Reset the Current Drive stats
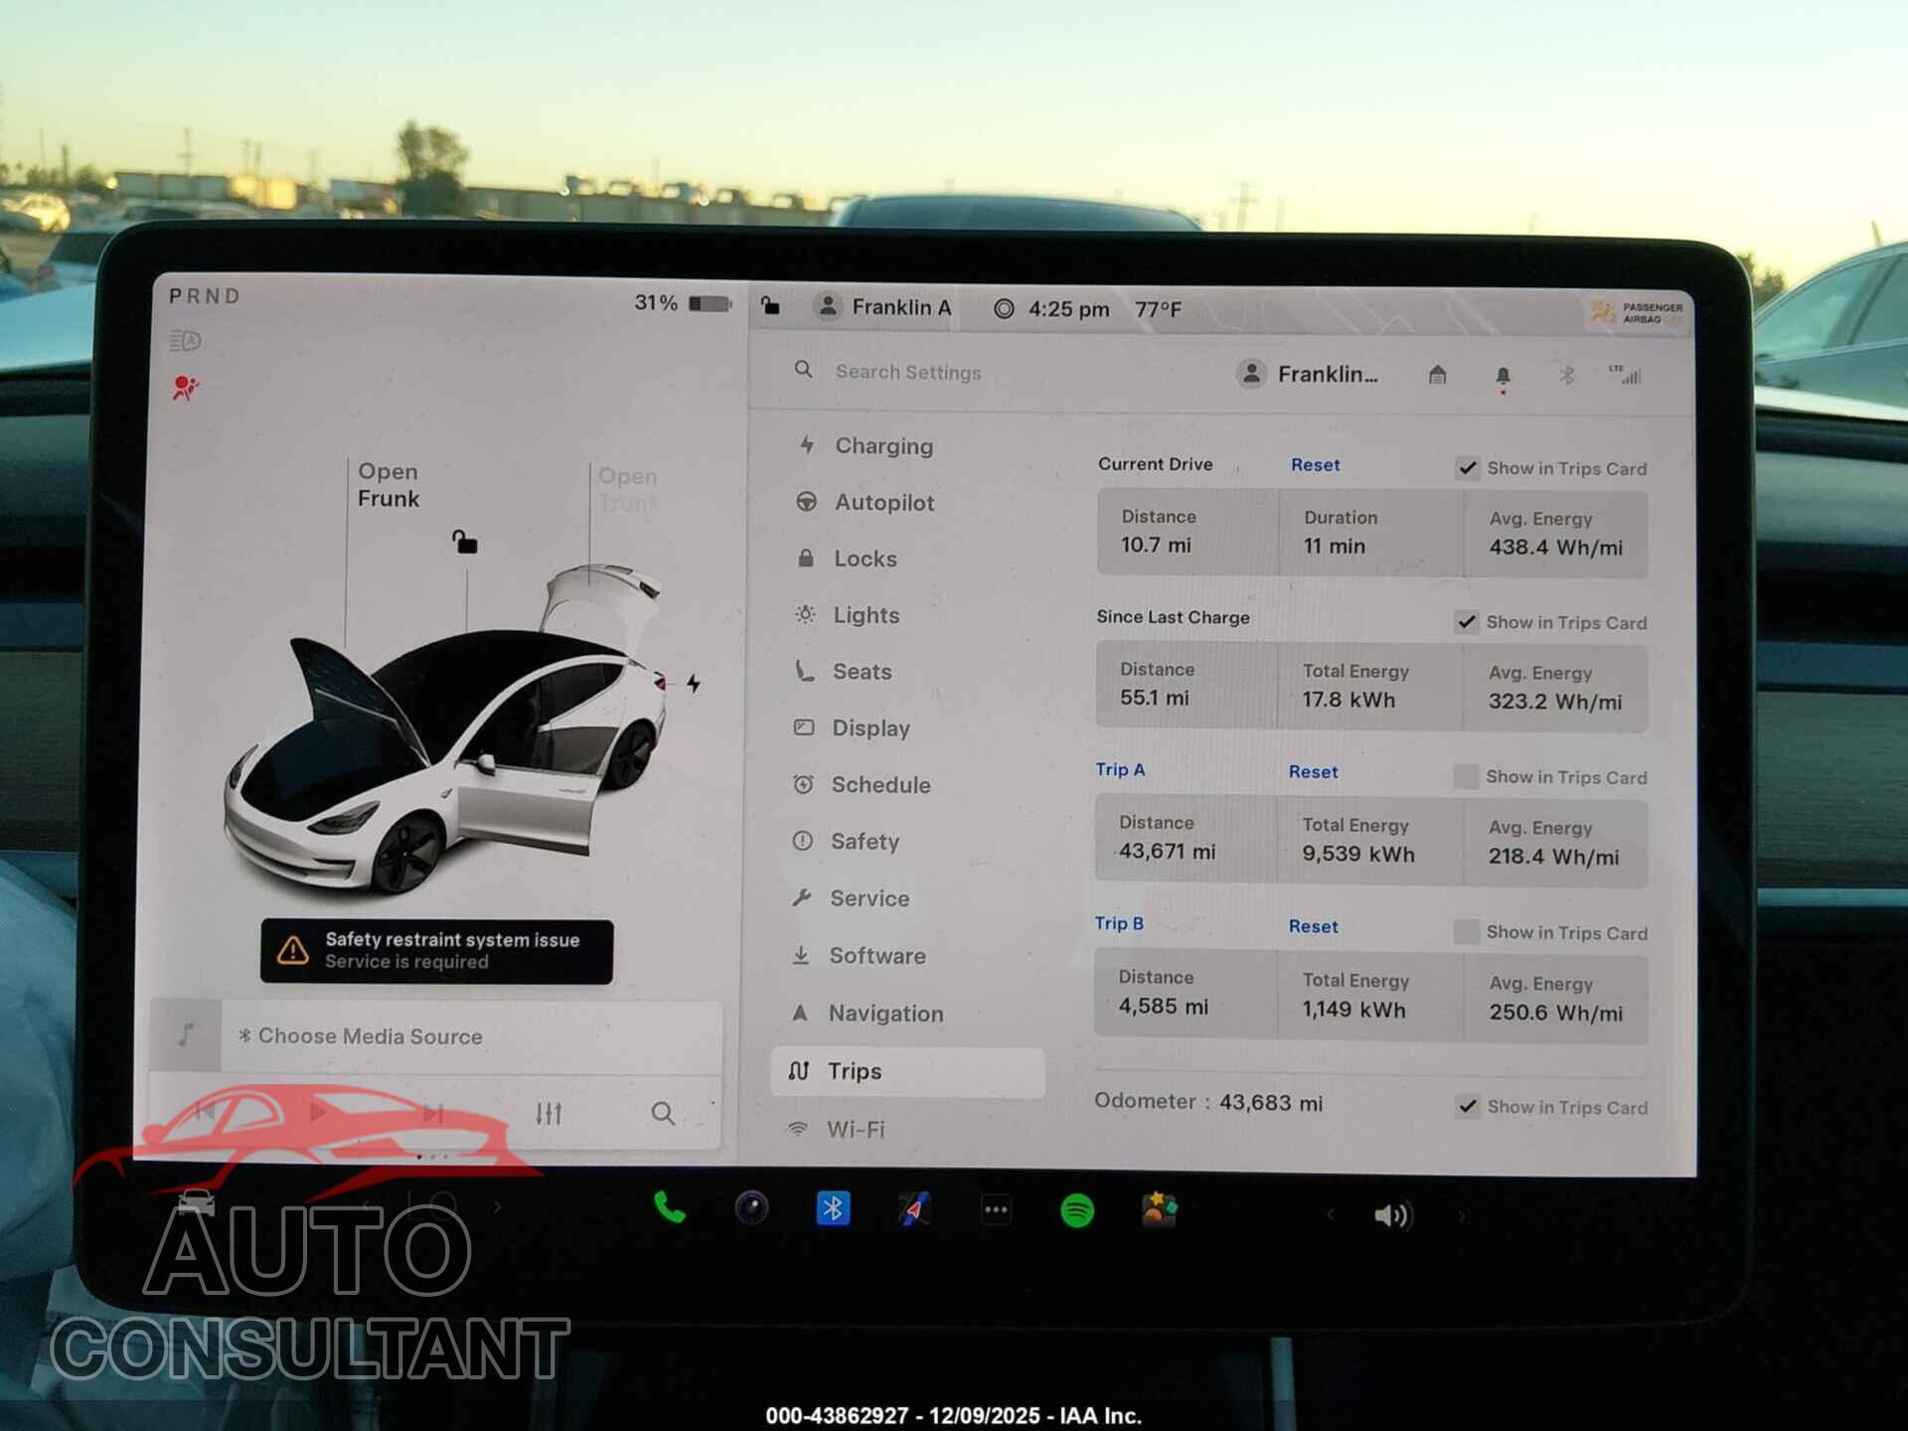Image resolution: width=1908 pixels, height=1431 pixels. point(1315,464)
